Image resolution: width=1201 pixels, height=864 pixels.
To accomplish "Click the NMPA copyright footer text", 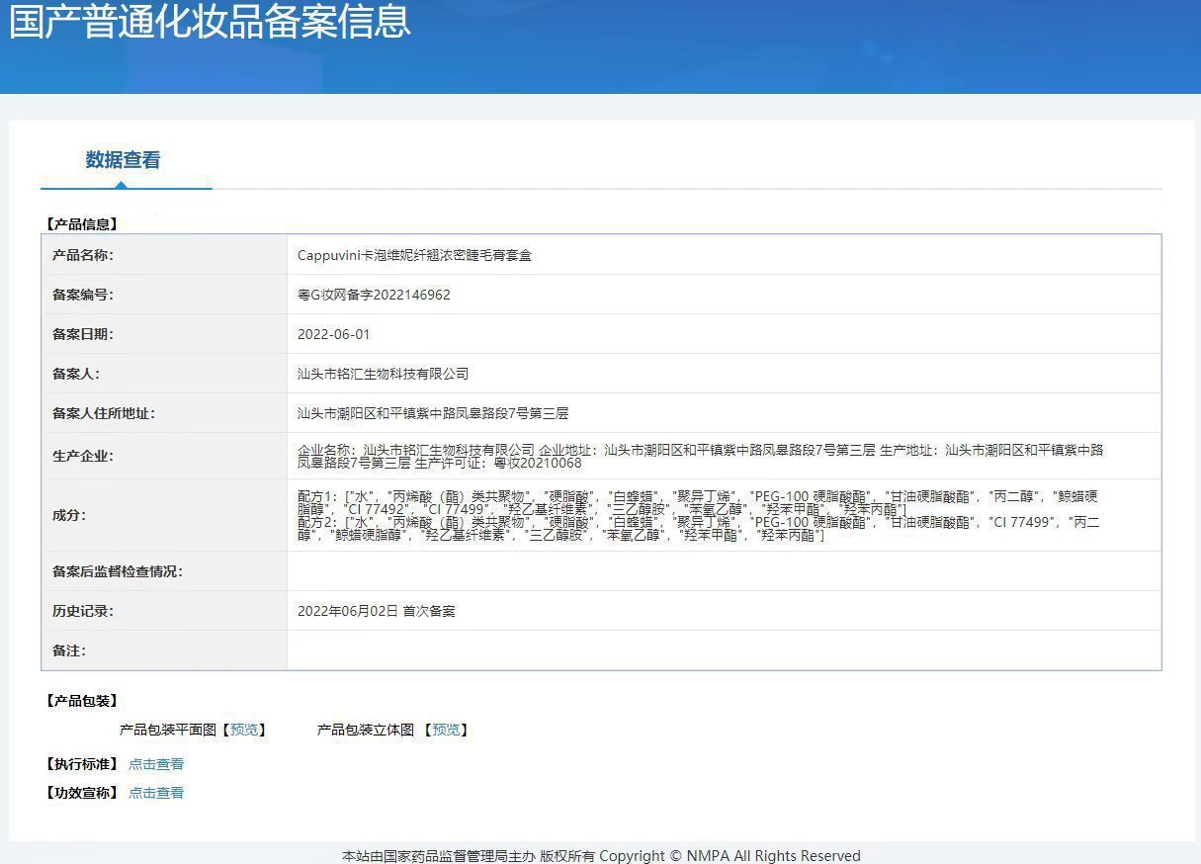I will 601,856.
